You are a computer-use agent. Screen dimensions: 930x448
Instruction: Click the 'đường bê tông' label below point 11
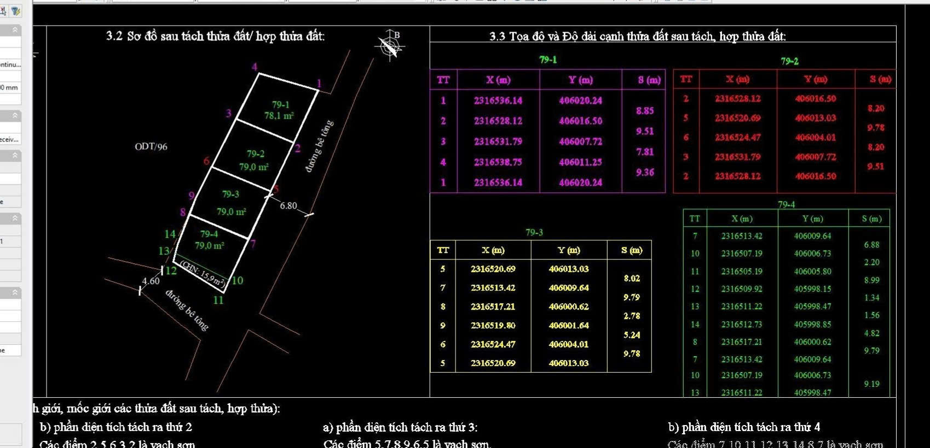(187, 309)
